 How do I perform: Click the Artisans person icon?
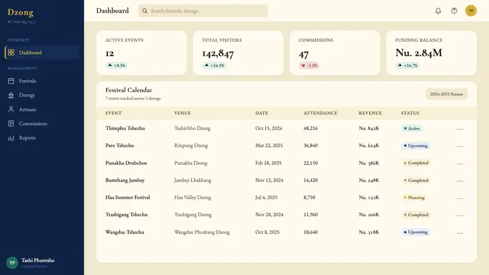coord(11,109)
